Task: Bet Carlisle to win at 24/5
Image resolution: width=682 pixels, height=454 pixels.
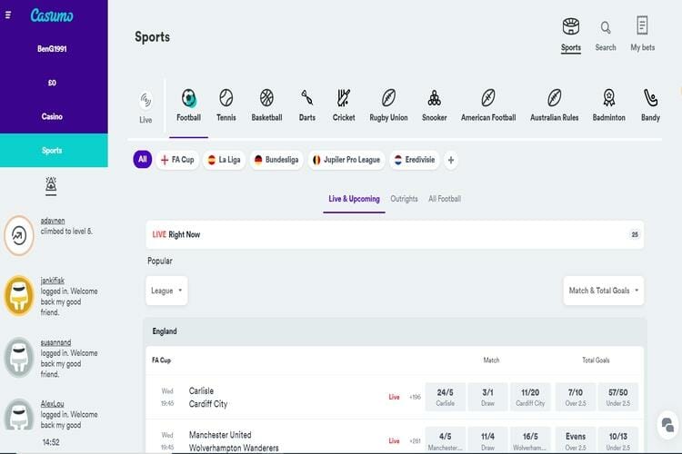Action: pyautogui.click(x=446, y=397)
